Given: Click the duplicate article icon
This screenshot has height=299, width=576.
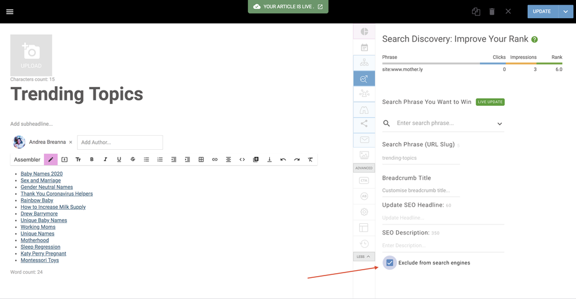Looking at the screenshot, I should (x=475, y=12).
